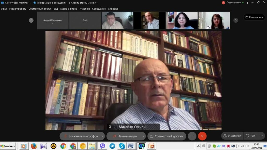Open the Аудио и видео menu
The height and width of the screenshot is (150, 267).
click(69, 9)
